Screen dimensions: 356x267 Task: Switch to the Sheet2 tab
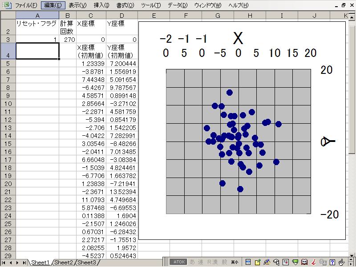click(x=64, y=263)
